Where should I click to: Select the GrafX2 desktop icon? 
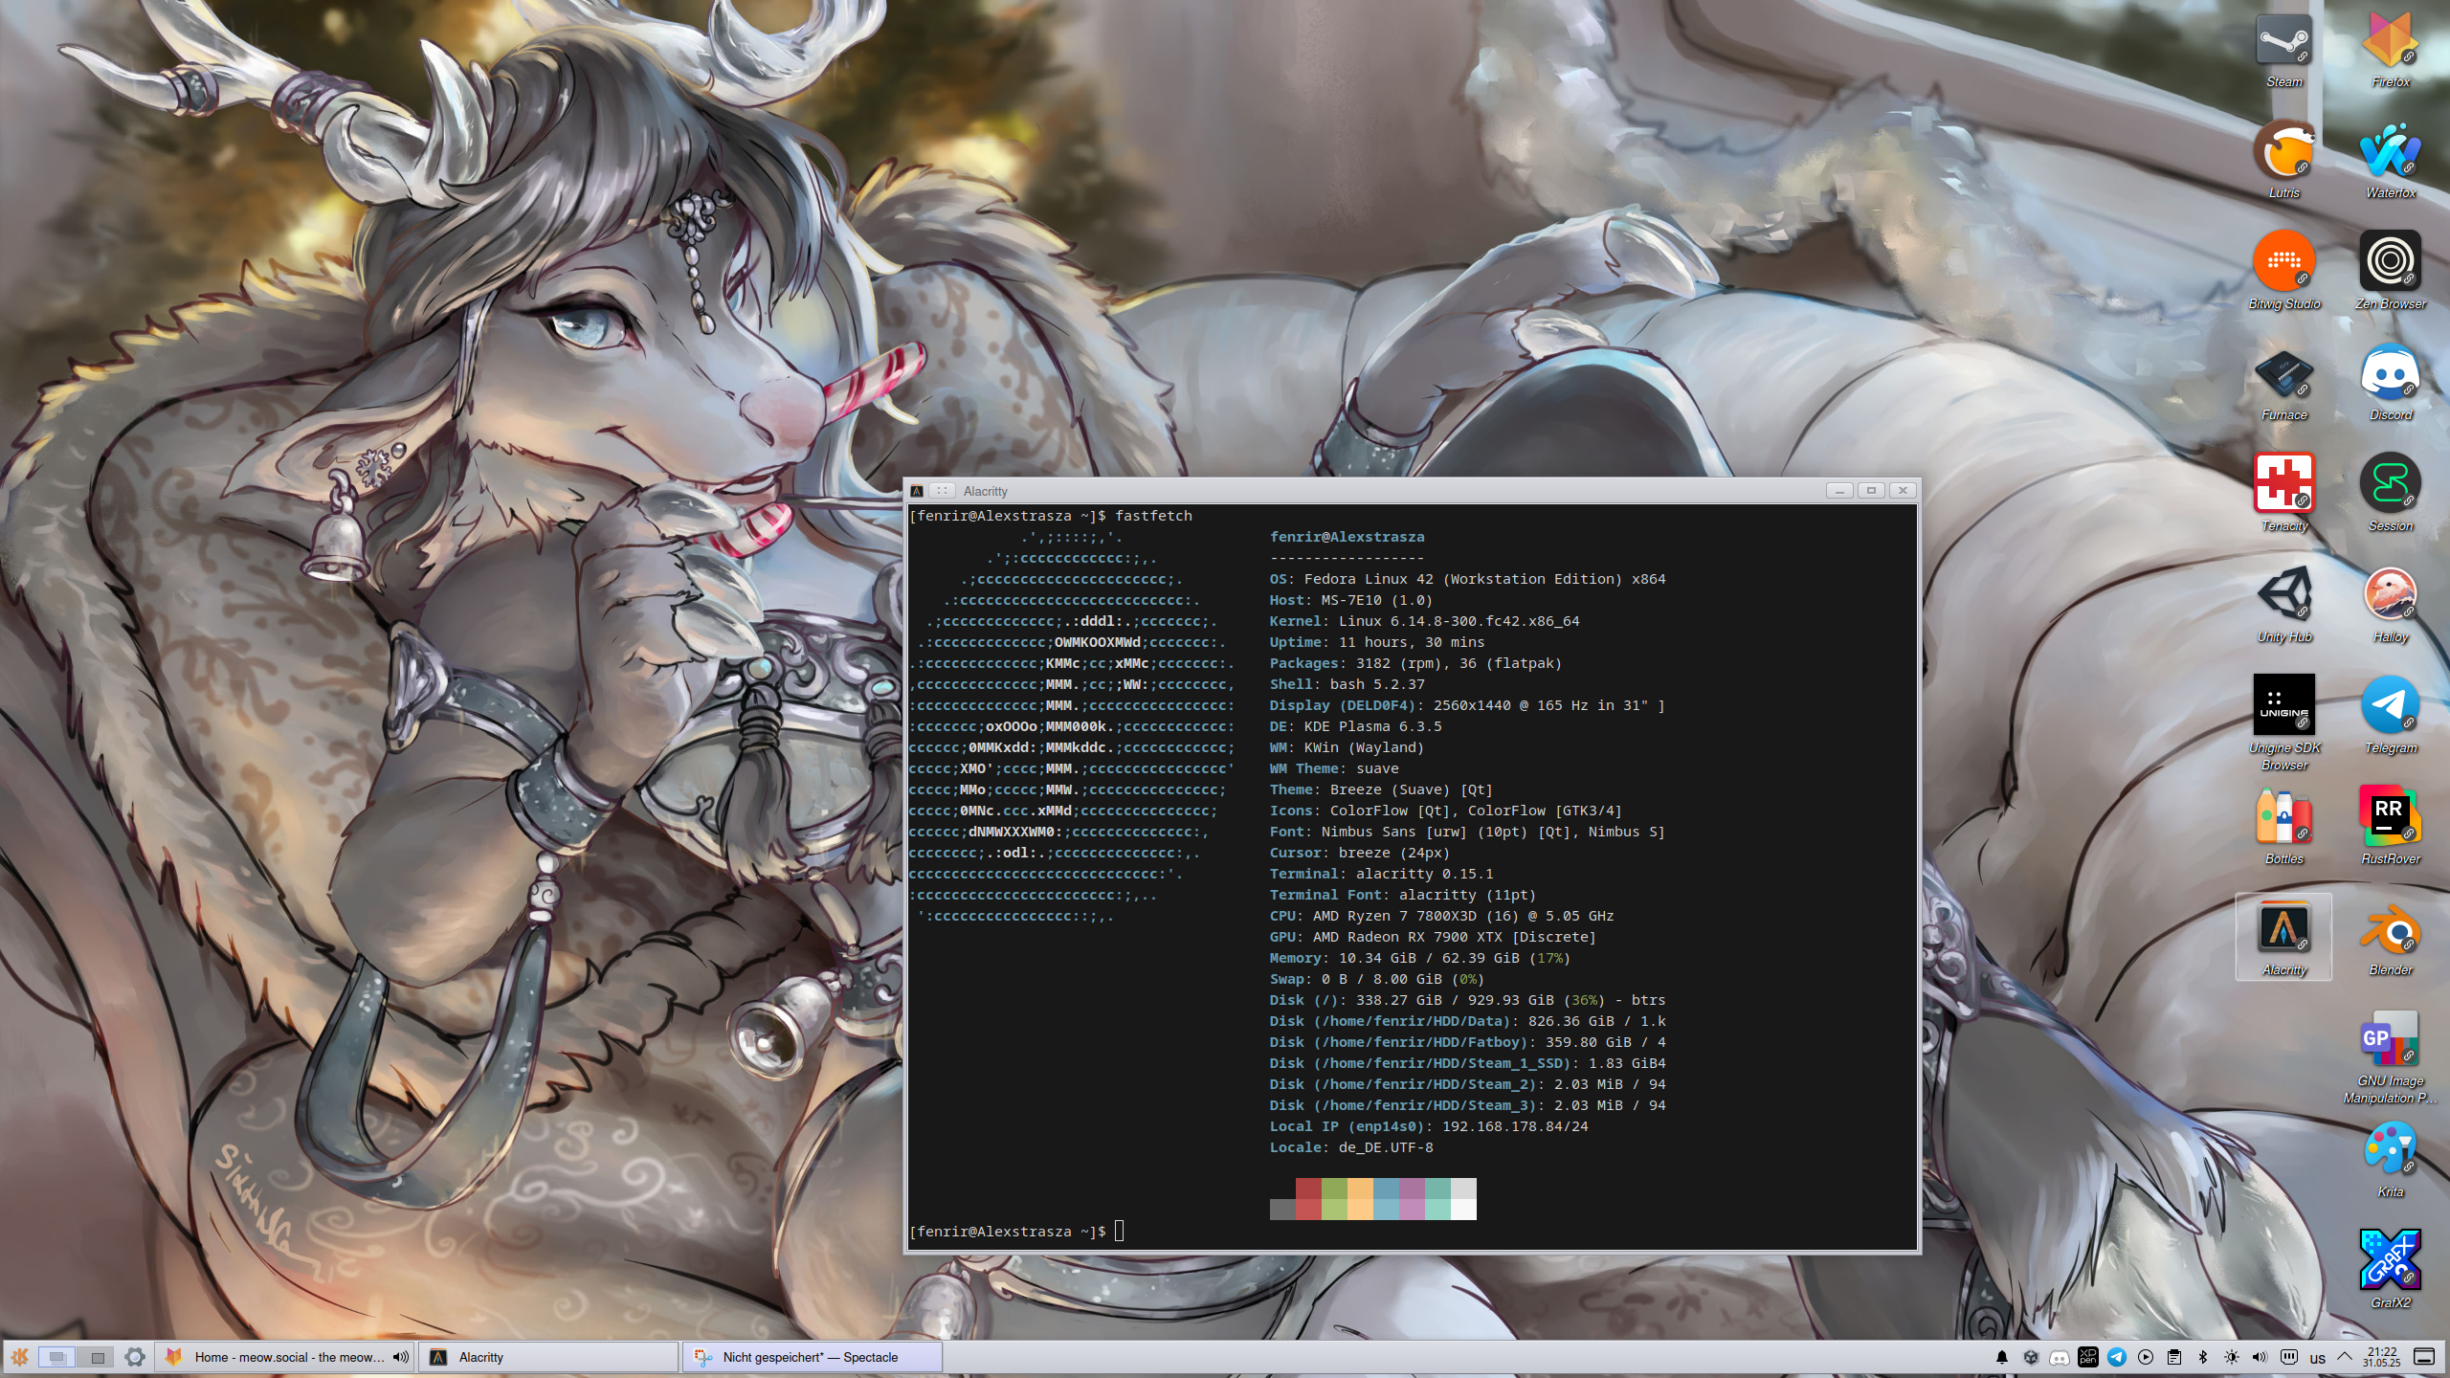(2391, 1271)
